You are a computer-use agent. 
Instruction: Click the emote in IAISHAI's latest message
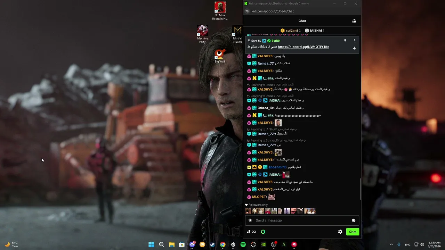pyautogui.click(x=286, y=175)
